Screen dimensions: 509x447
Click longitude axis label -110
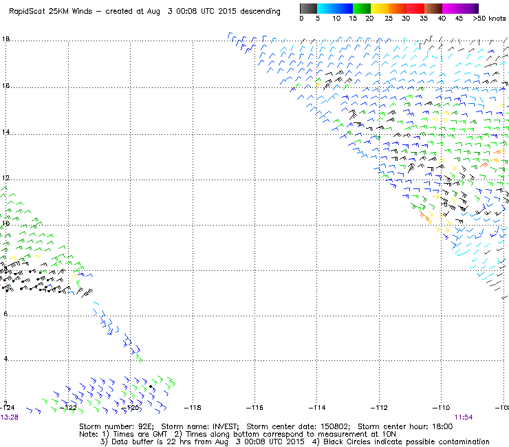click(x=441, y=407)
